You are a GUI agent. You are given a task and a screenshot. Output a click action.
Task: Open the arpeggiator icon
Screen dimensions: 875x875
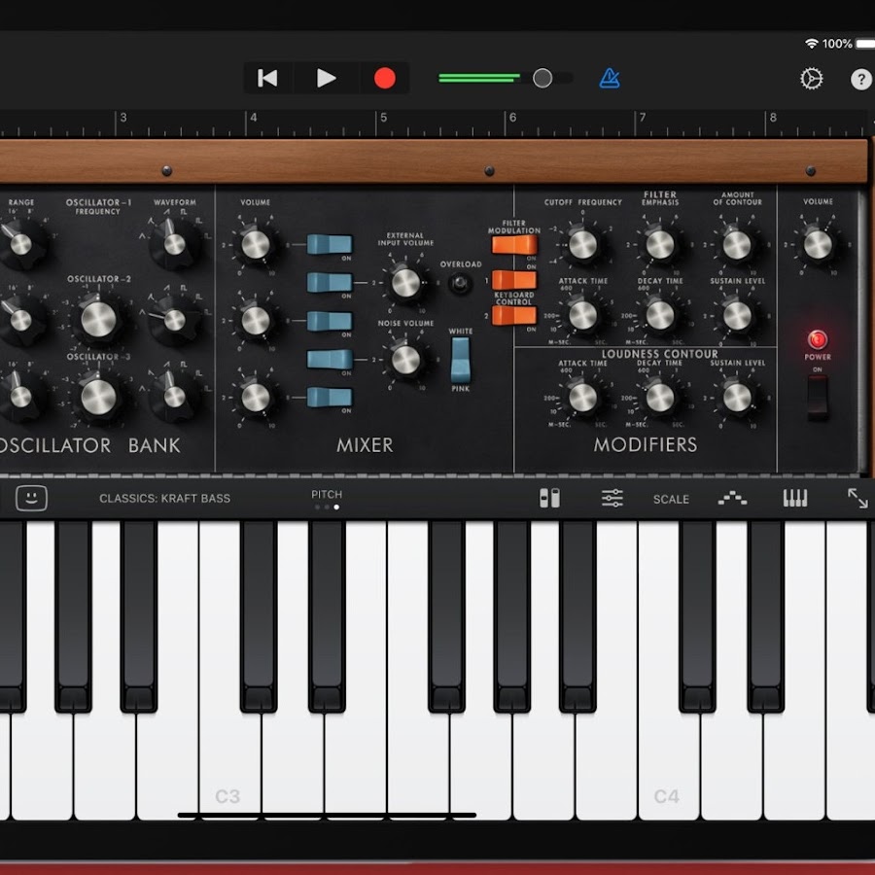[732, 499]
